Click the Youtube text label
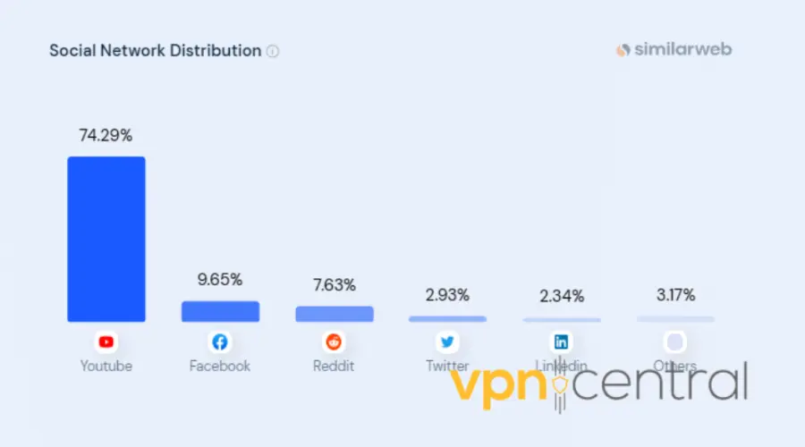The width and height of the screenshot is (805, 447). (106, 366)
